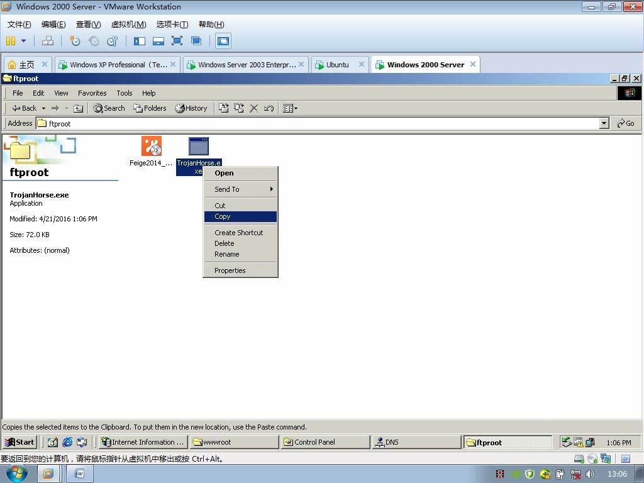The image size is (644, 483).
Task: Open the Favorites menu in ftproot
Action: click(92, 93)
